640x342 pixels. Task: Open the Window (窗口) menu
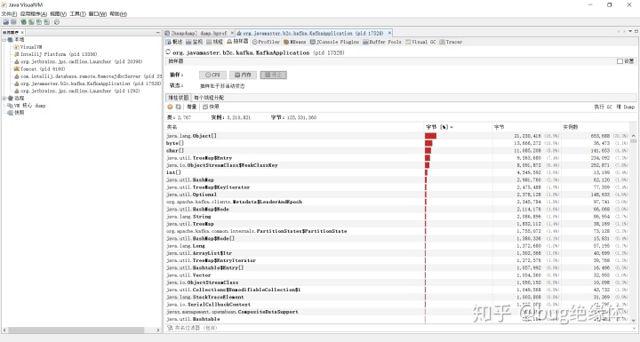click(x=98, y=14)
